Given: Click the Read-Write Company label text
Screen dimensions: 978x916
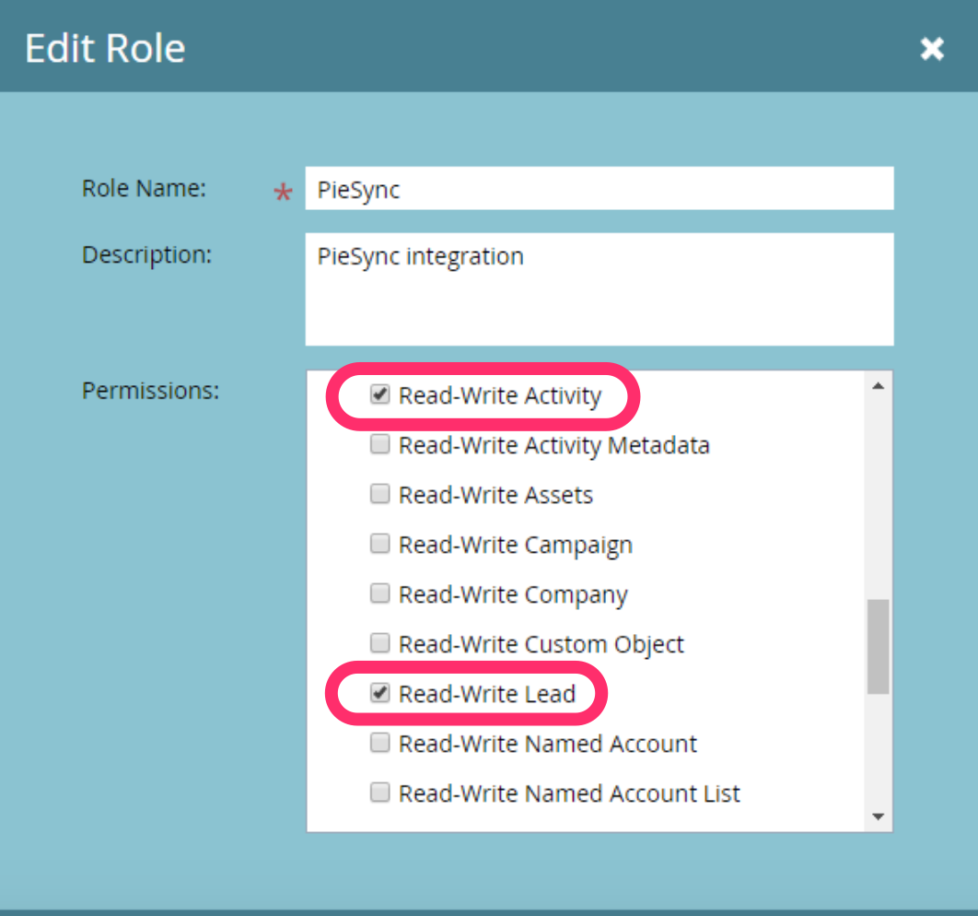Looking at the screenshot, I should point(513,595).
